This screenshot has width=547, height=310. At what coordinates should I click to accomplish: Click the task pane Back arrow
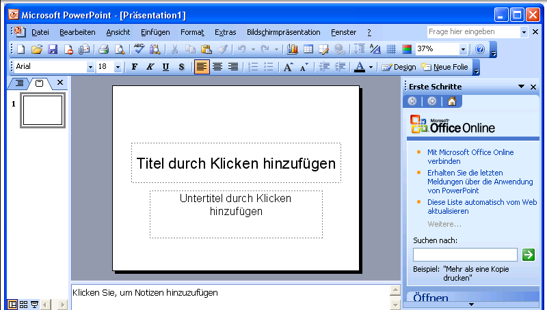(x=412, y=101)
